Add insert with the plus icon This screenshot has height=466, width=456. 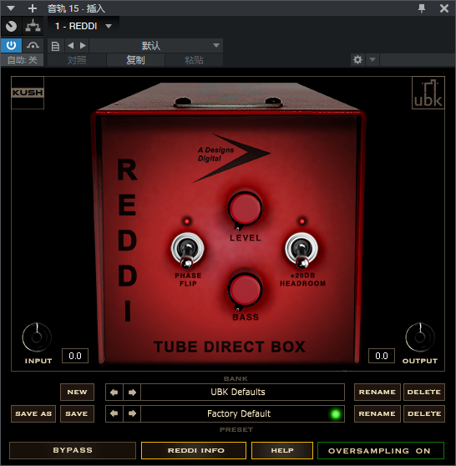32,8
